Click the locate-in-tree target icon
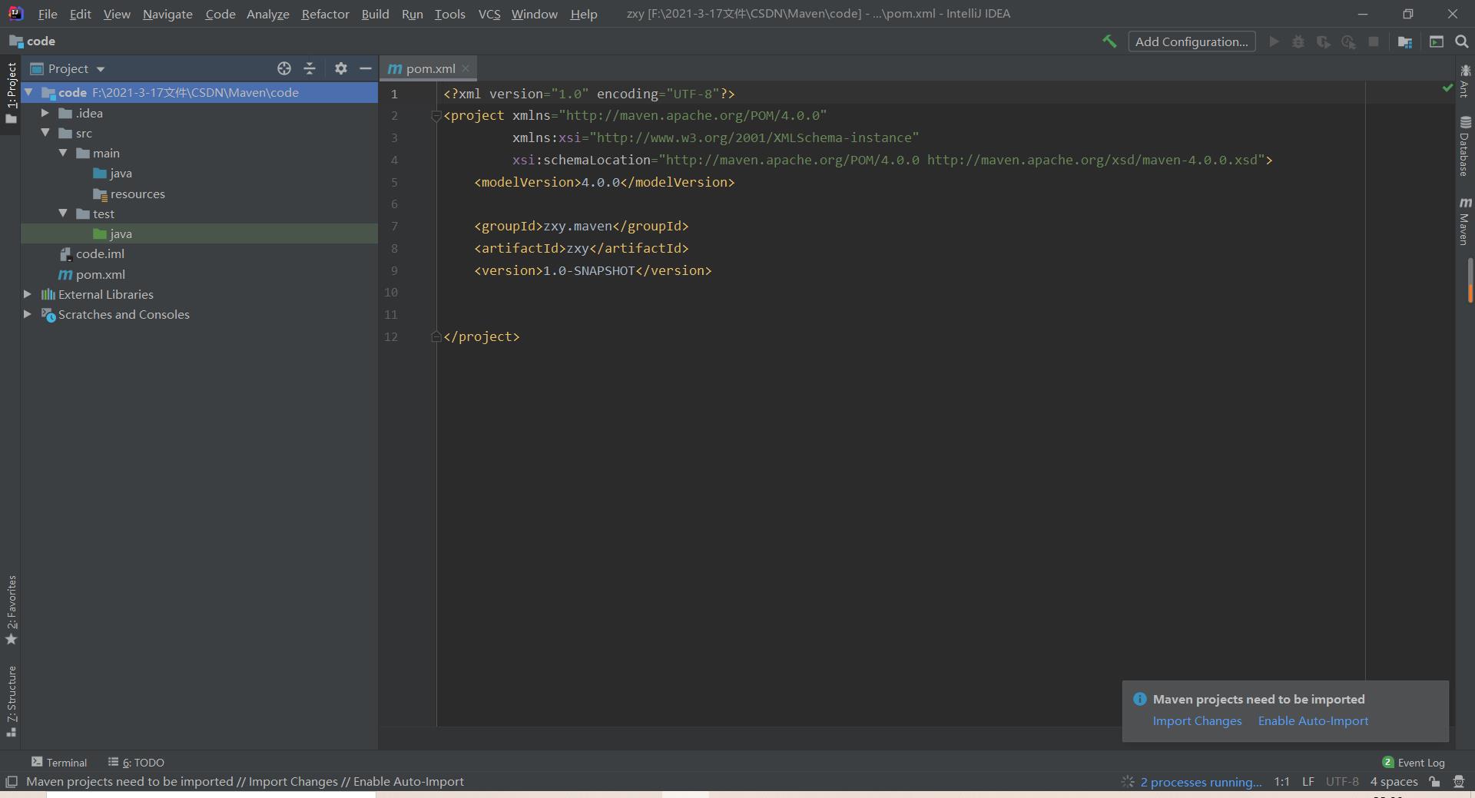The height and width of the screenshot is (798, 1475). pos(284,68)
